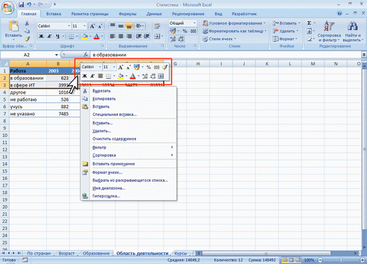Open Найти и выделить menu
The height and width of the screenshot is (264, 367).
pyautogui.click(x=353, y=31)
